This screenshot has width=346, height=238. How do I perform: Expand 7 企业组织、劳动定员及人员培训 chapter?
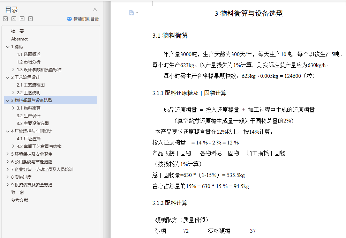pyautogui.click(x=8, y=169)
